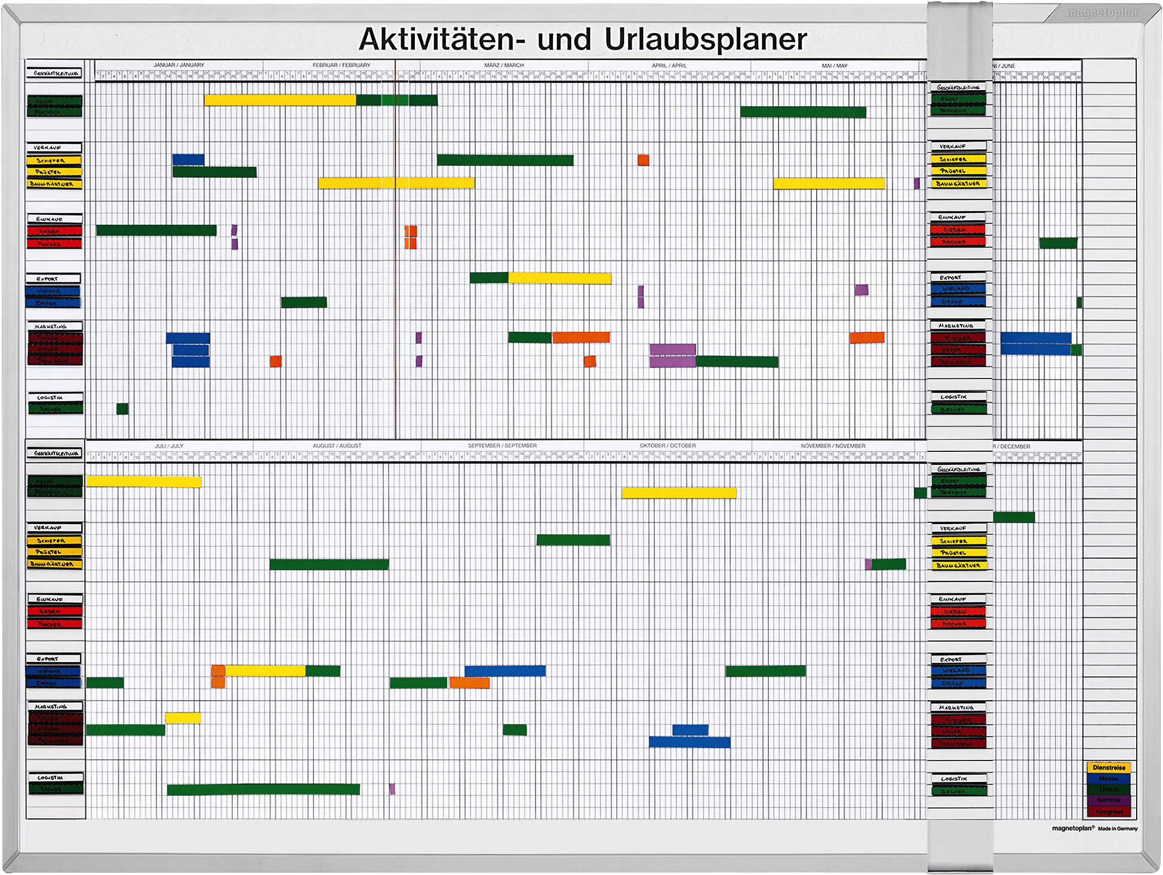Click the magnetoplan logo in top-right corner
This screenshot has height=875, width=1163.
[1102, 13]
